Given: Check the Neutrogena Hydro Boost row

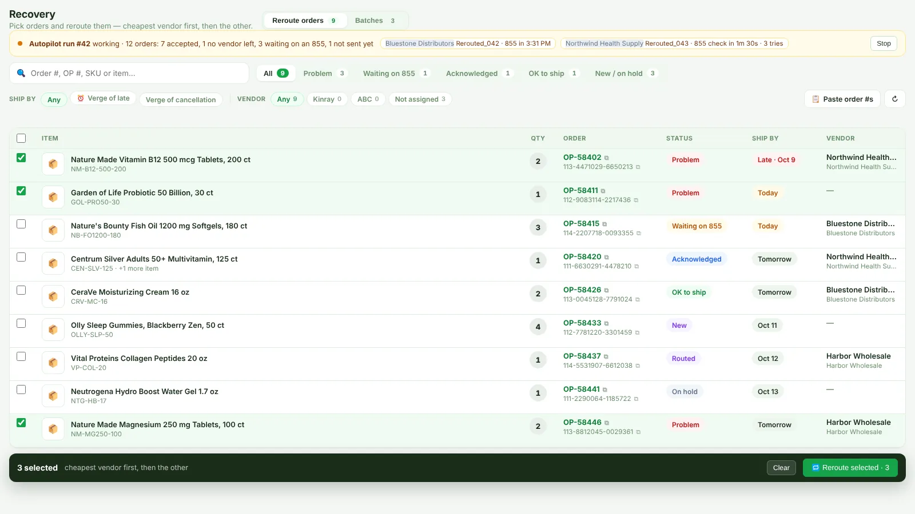Looking at the screenshot, I should click(x=21, y=389).
